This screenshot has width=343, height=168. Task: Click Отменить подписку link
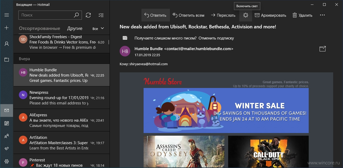[x=216, y=38]
